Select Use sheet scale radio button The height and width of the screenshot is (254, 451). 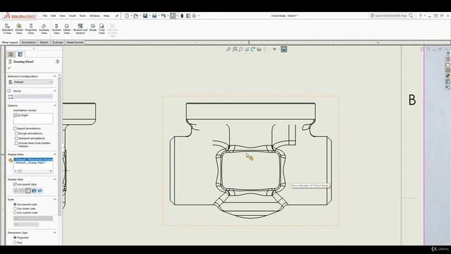(15, 209)
